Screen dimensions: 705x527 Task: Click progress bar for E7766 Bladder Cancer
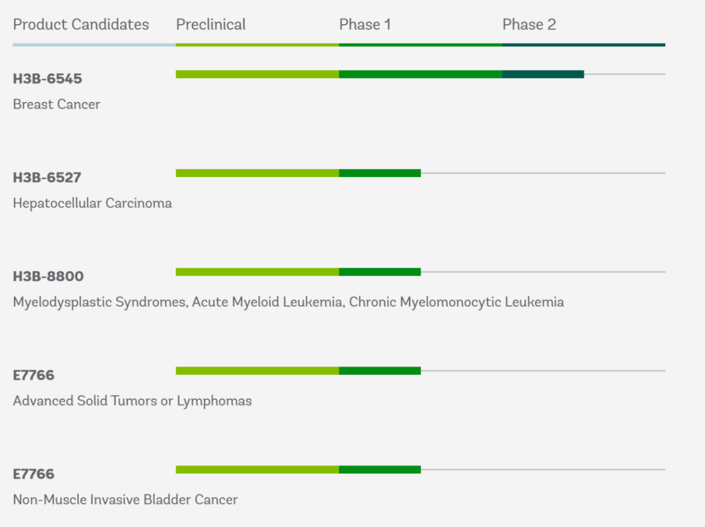[x=298, y=470]
